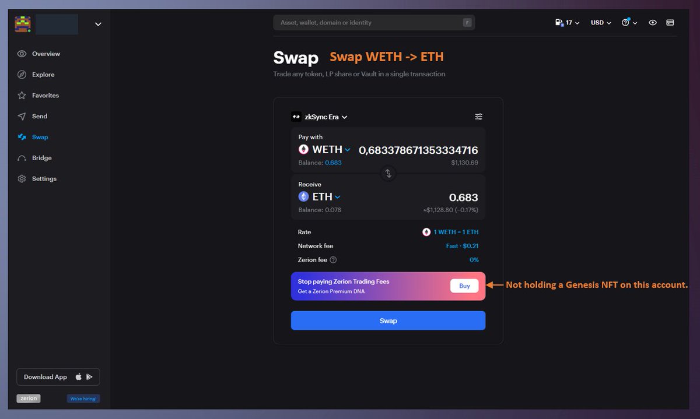Screen dimensions: 700x419
Task: Click the Zerion fee info icon
Action: [x=334, y=260]
